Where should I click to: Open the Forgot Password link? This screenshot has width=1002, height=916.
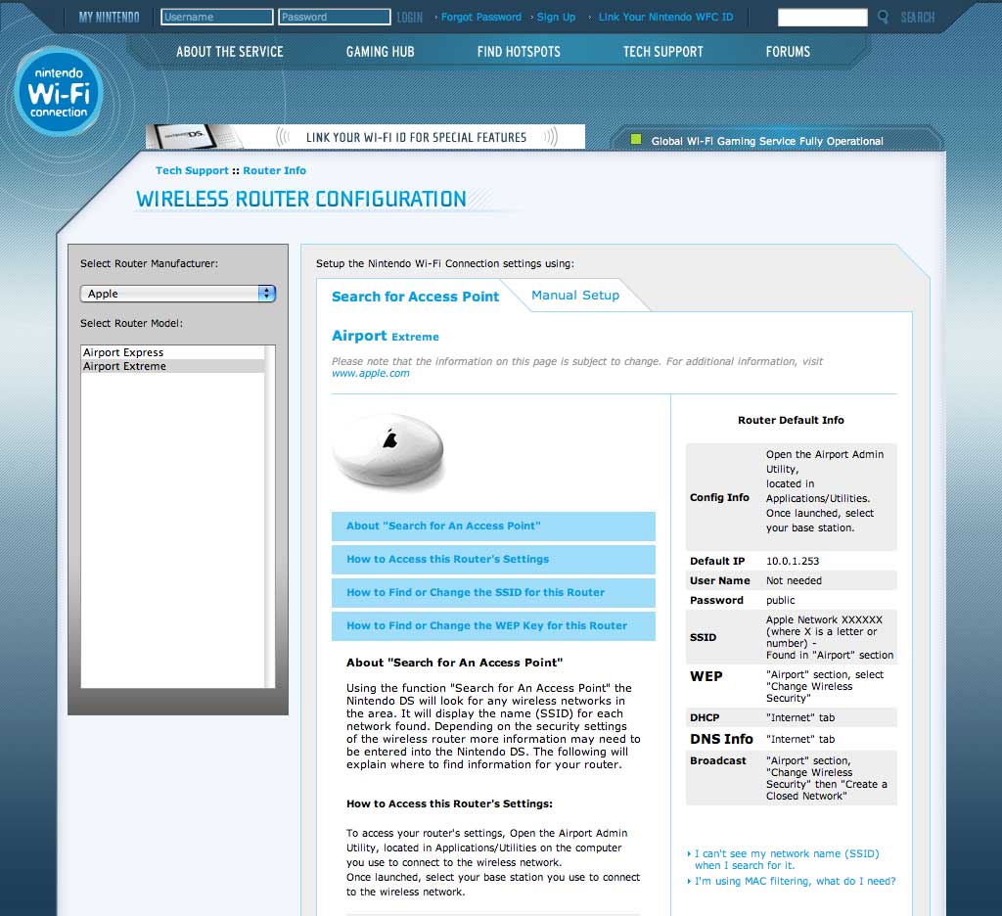(481, 18)
